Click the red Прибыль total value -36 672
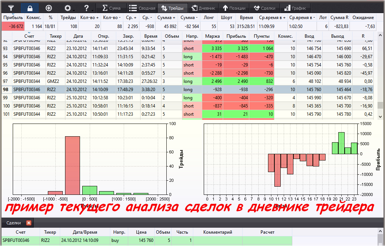This screenshot has height=246, width=385. [13, 26]
